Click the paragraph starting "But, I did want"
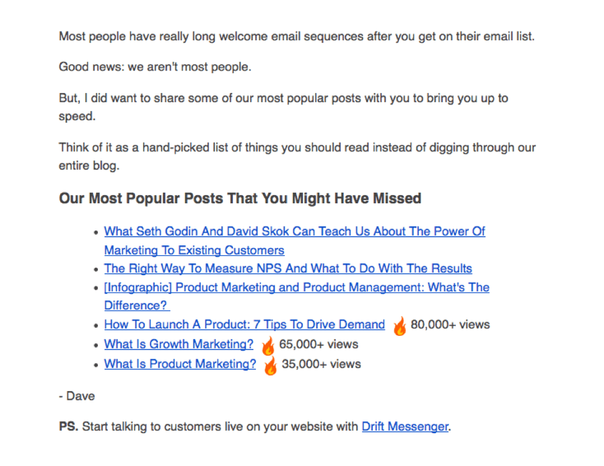 [x=283, y=99]
